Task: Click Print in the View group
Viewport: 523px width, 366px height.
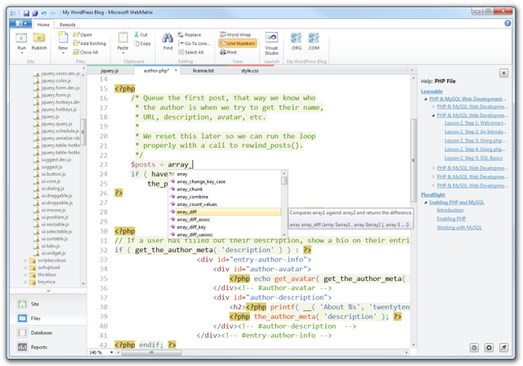Action: click(229, 52)
